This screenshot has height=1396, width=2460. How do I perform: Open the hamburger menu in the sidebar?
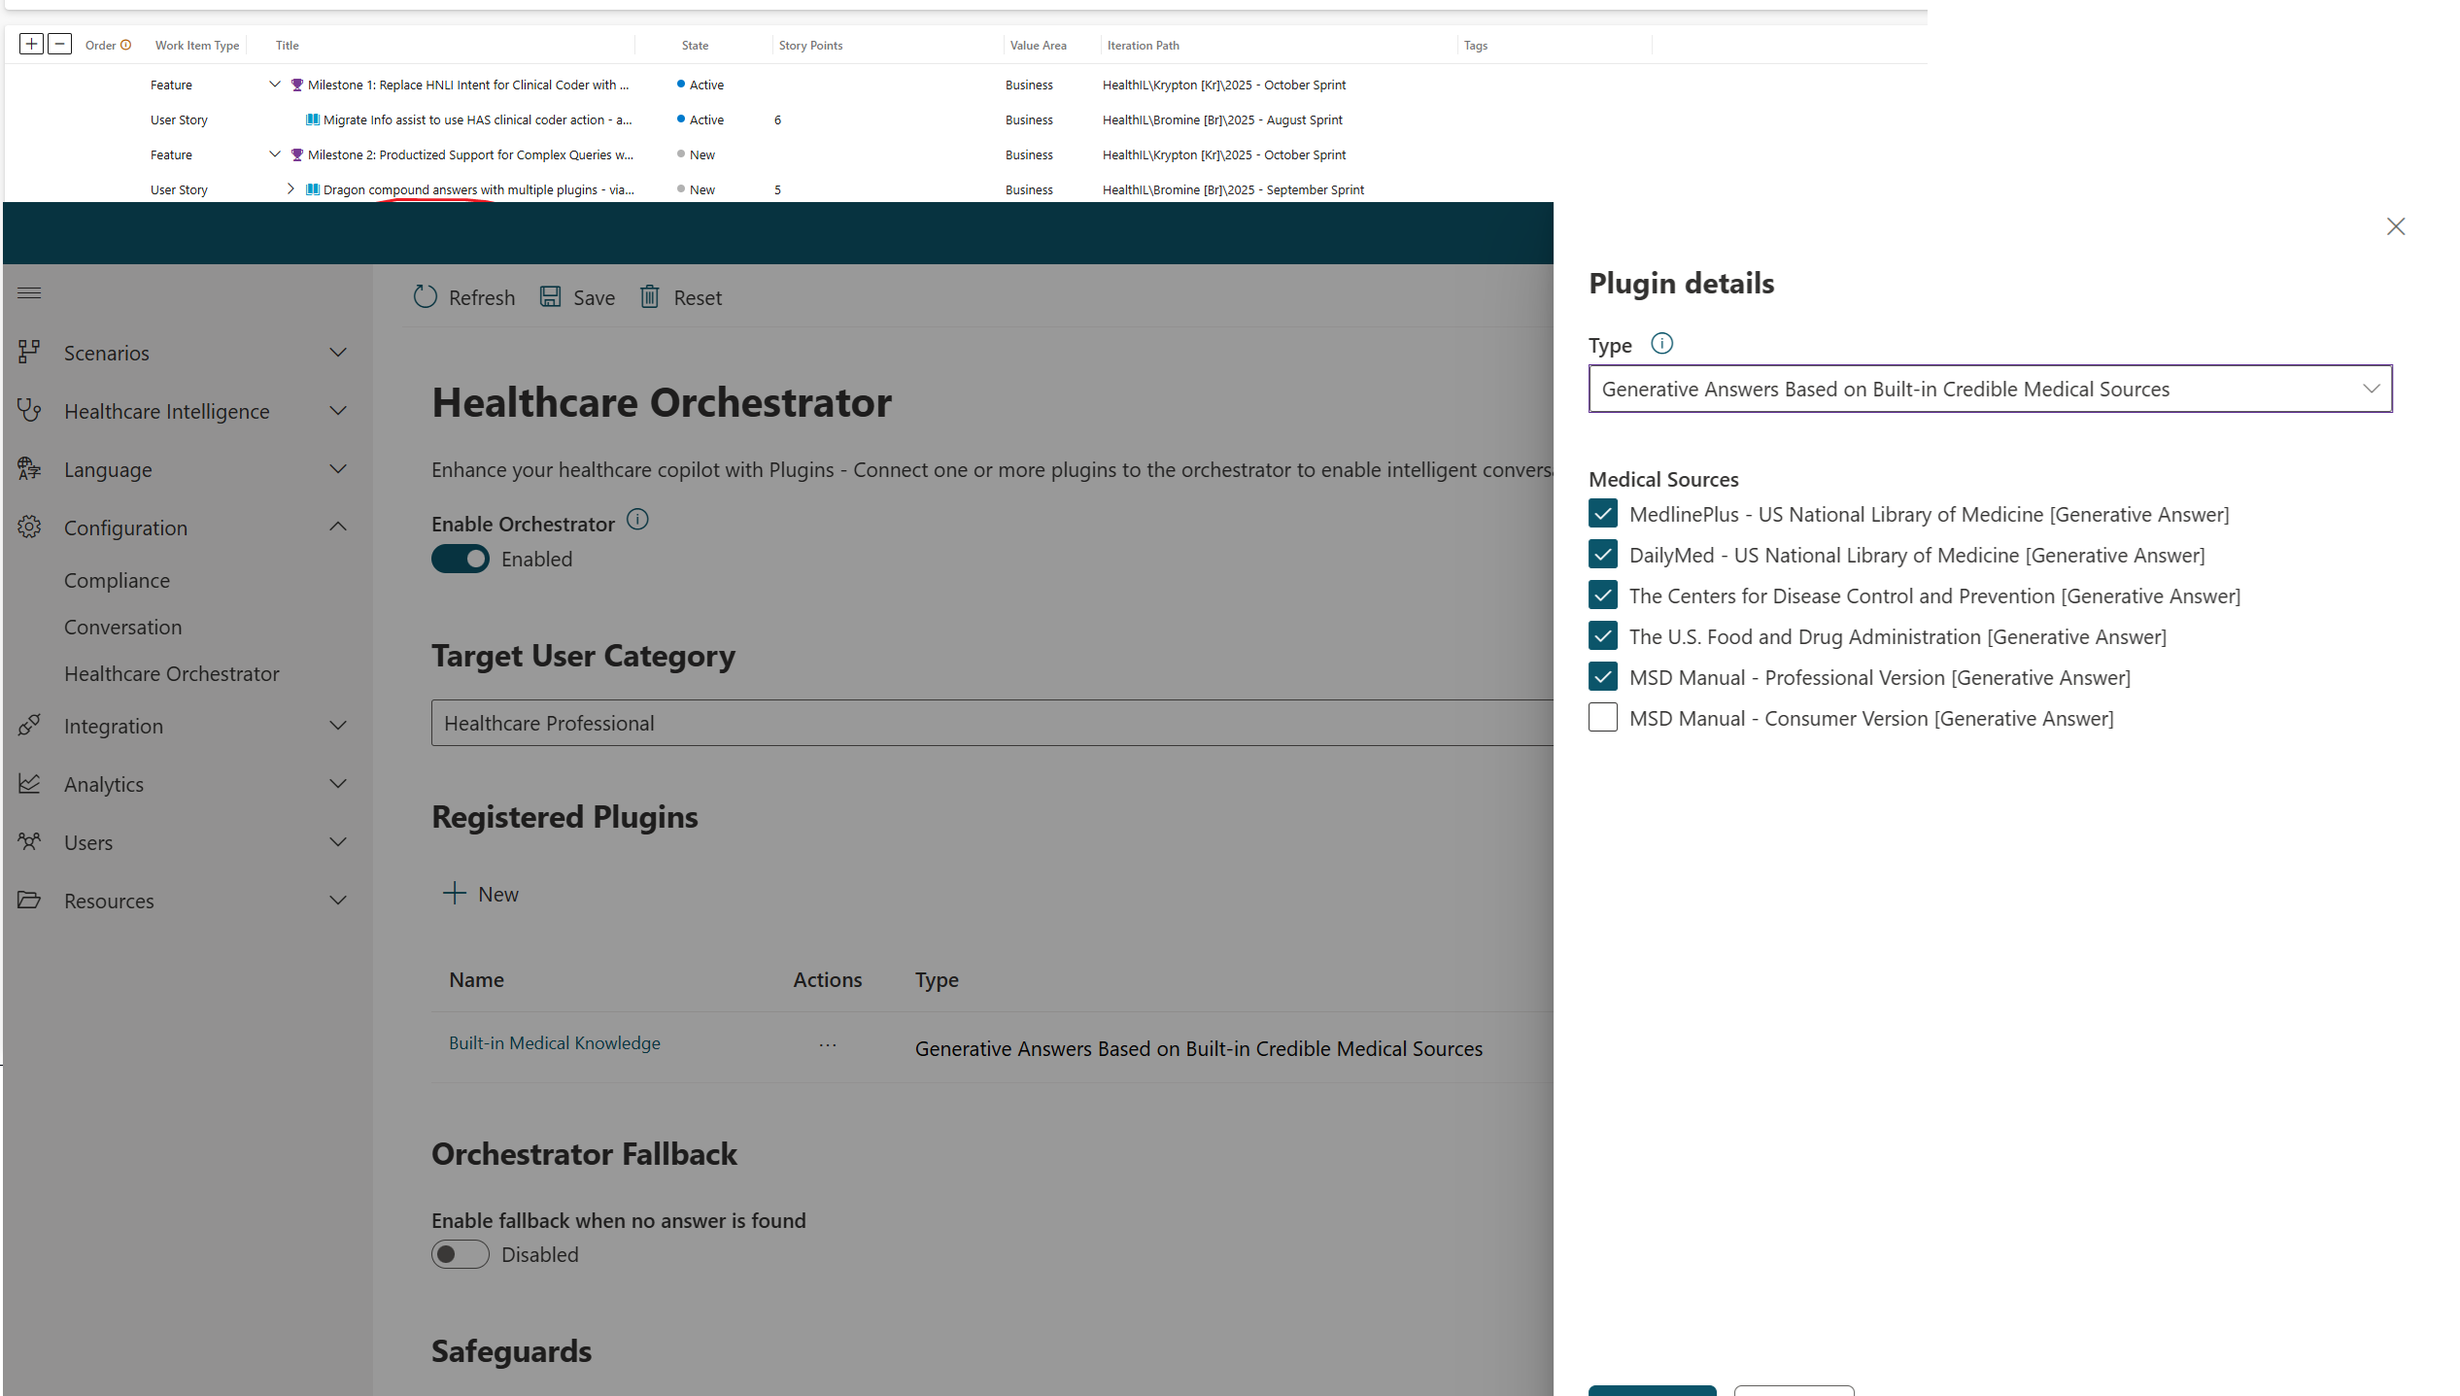pos(29,291)
